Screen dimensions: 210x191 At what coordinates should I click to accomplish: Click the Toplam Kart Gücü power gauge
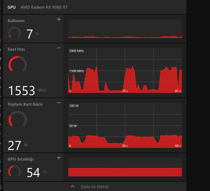(x=17, y=119)
